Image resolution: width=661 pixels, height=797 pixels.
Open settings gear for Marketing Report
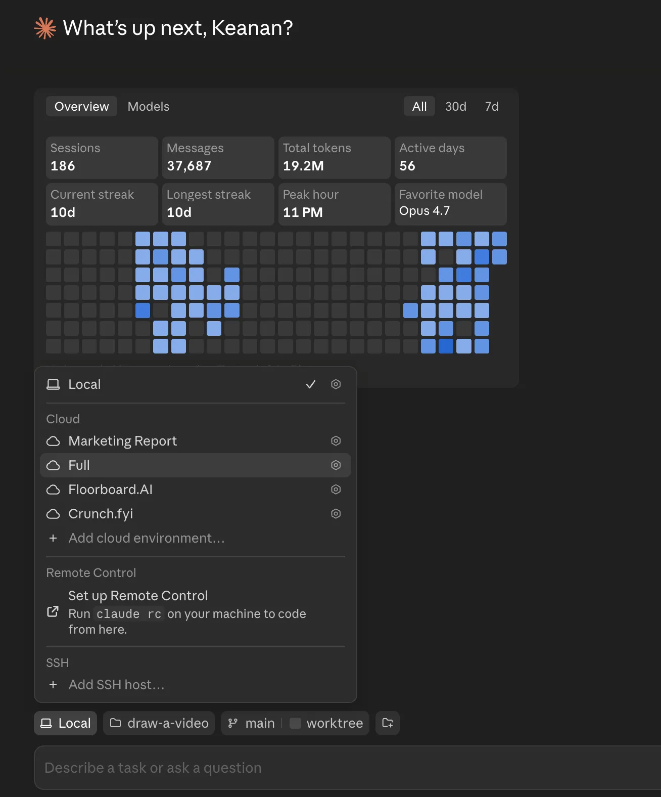coord(336,441)
